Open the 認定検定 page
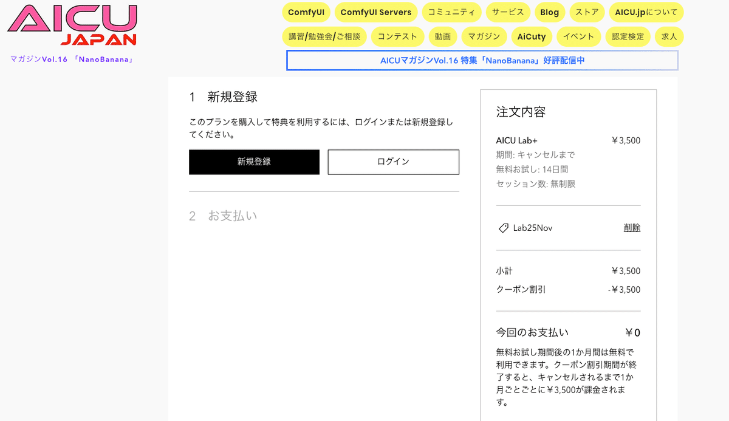The height and width of the screenshot is (421, 729). click(x=628, y=36)
